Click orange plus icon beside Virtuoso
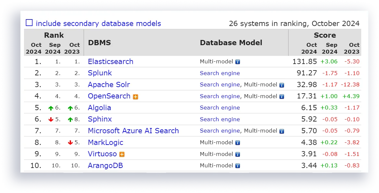This screenshot has width=379, height=193. [x=122, y=154]
